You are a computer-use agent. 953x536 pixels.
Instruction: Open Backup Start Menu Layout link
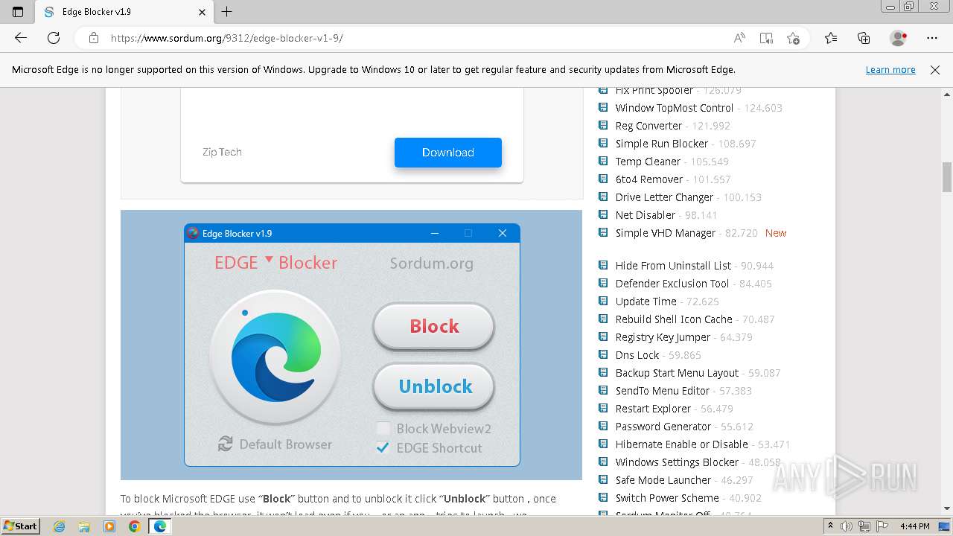677,373
